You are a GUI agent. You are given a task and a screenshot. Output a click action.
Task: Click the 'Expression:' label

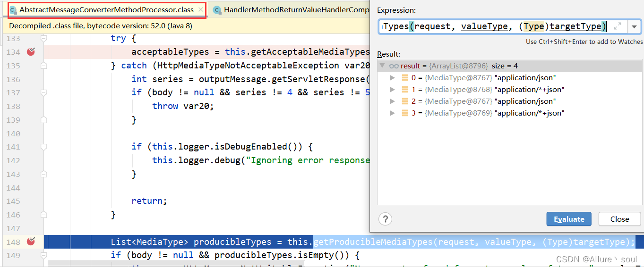396,10
